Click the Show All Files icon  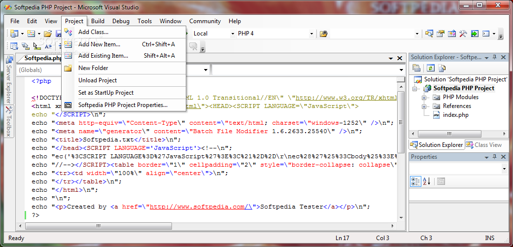pos(442,68)
